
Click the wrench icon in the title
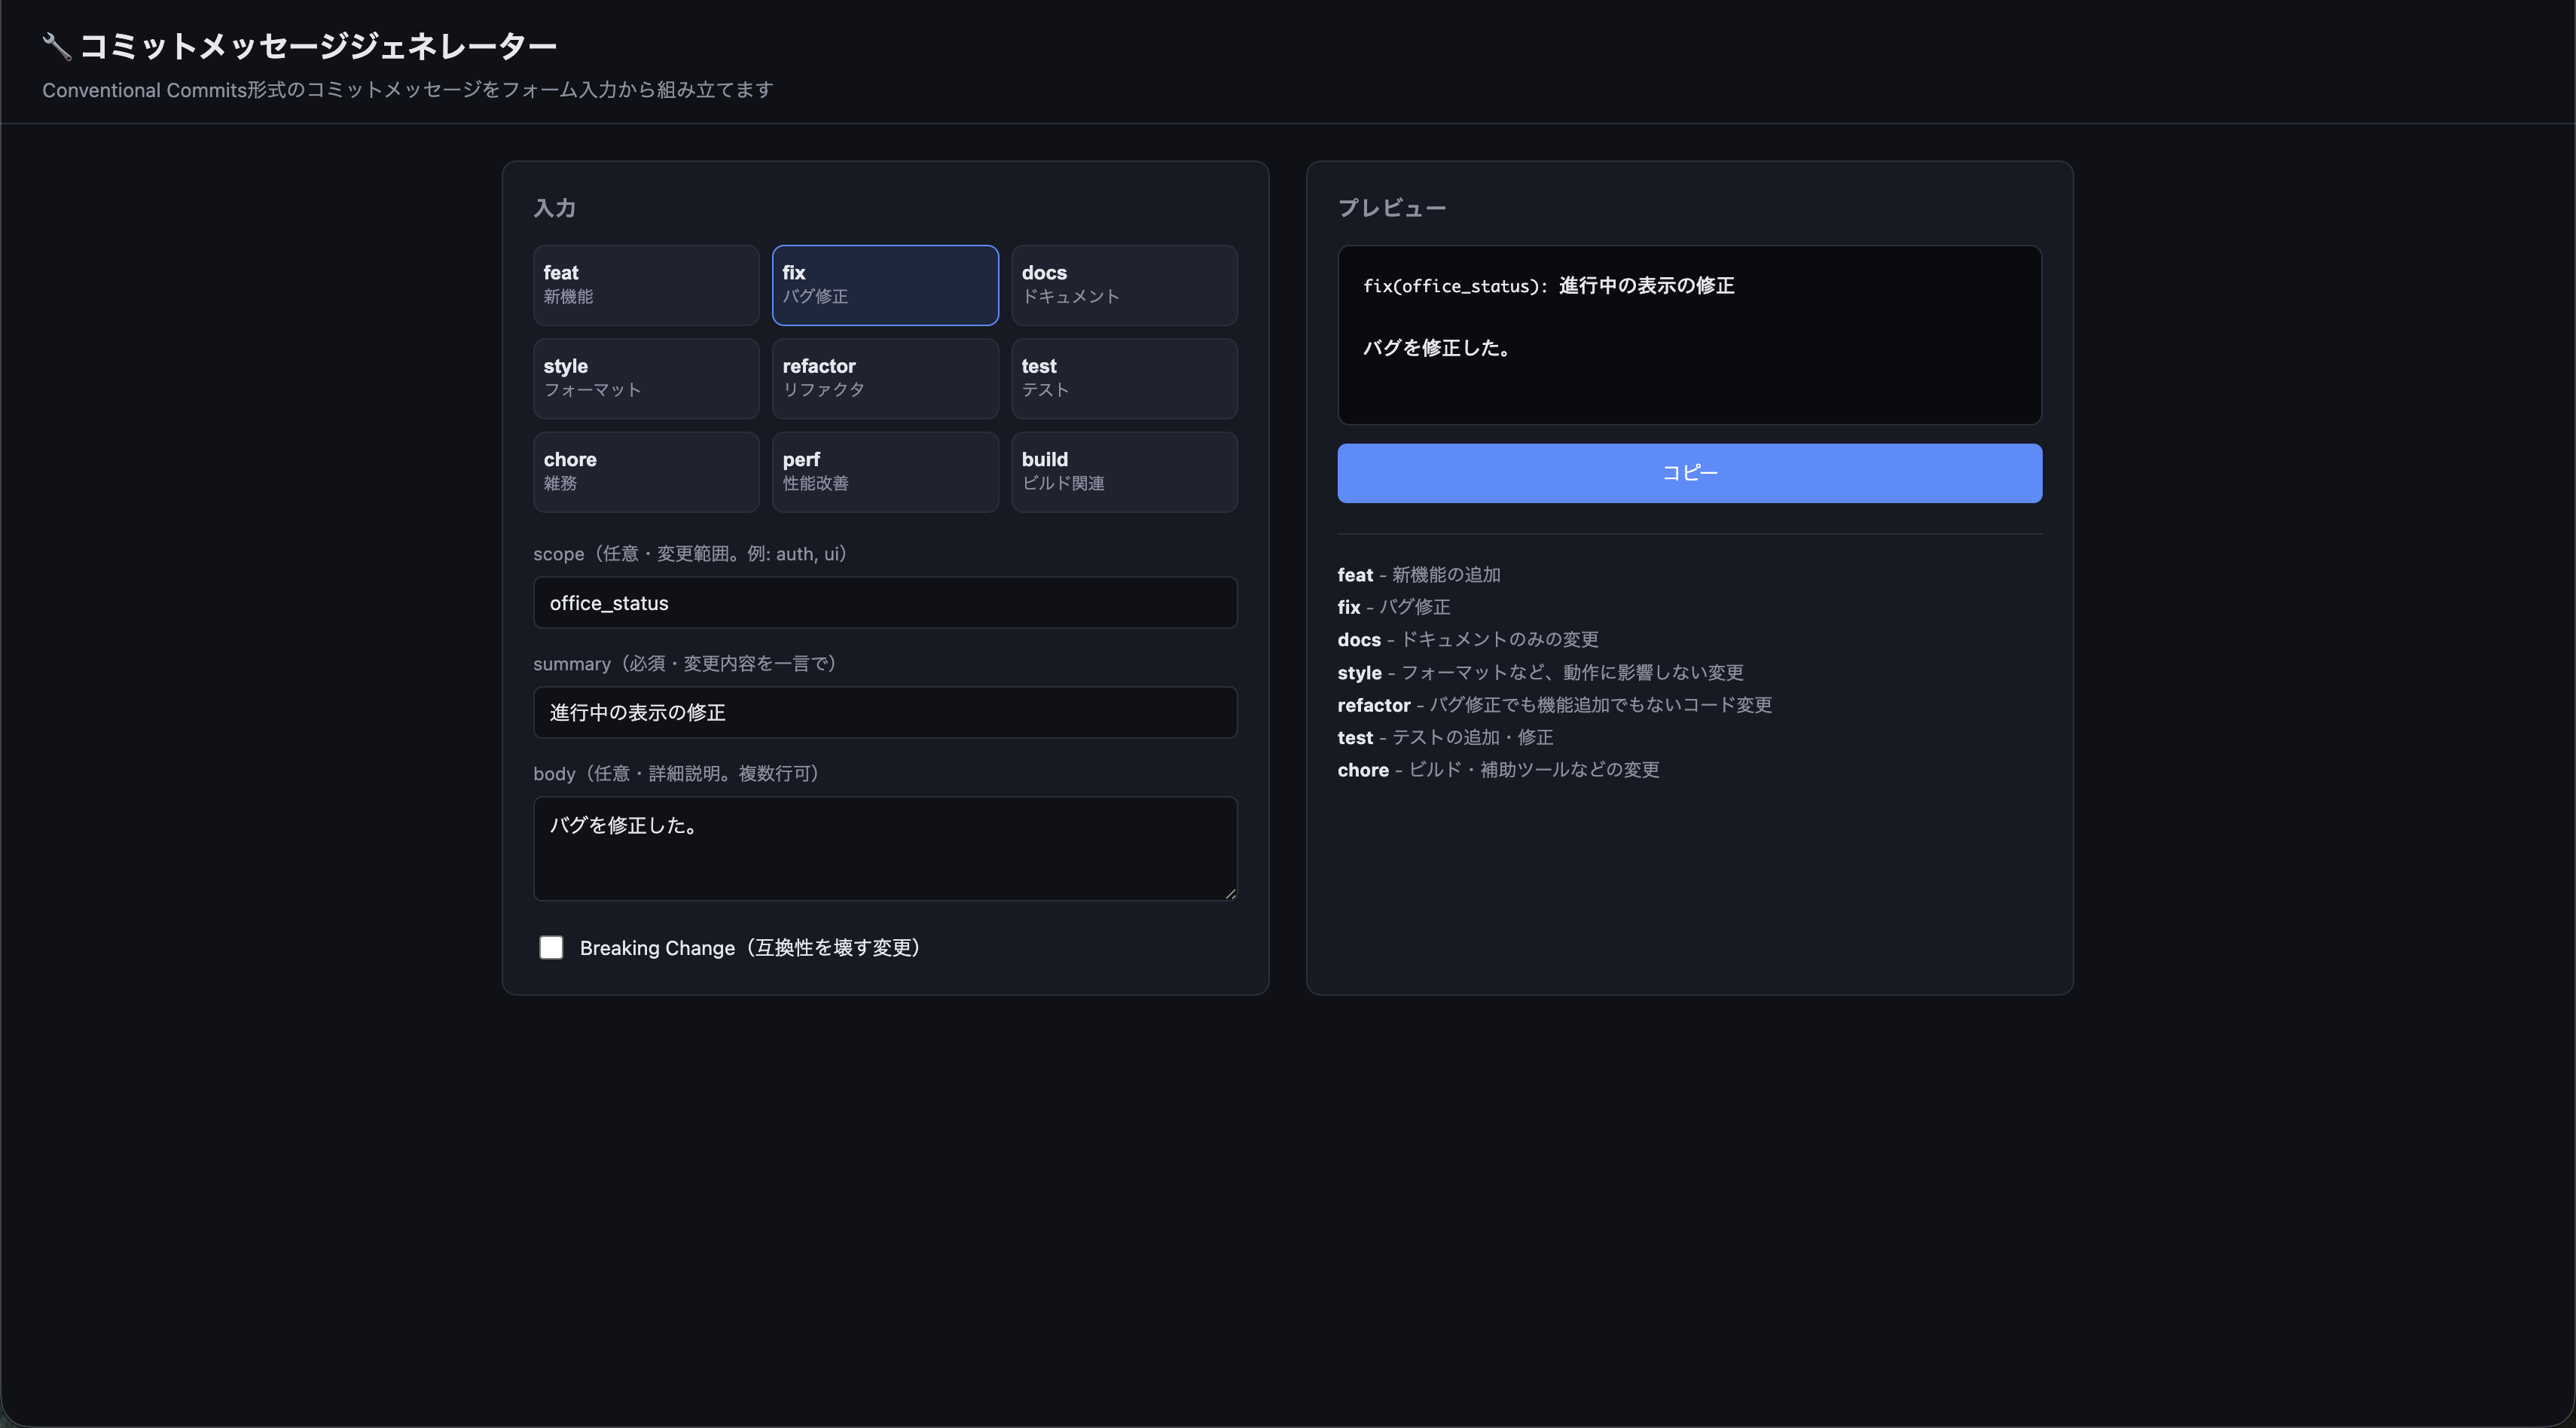(57, 45)
